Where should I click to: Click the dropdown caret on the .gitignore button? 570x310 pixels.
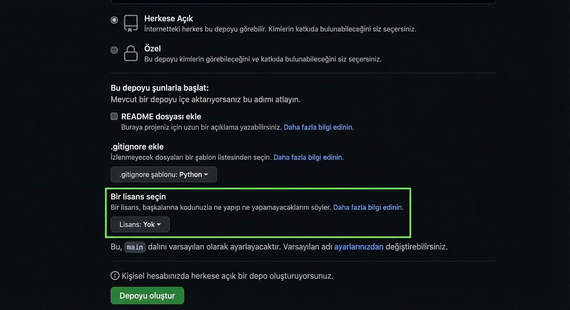click(206, 174)
